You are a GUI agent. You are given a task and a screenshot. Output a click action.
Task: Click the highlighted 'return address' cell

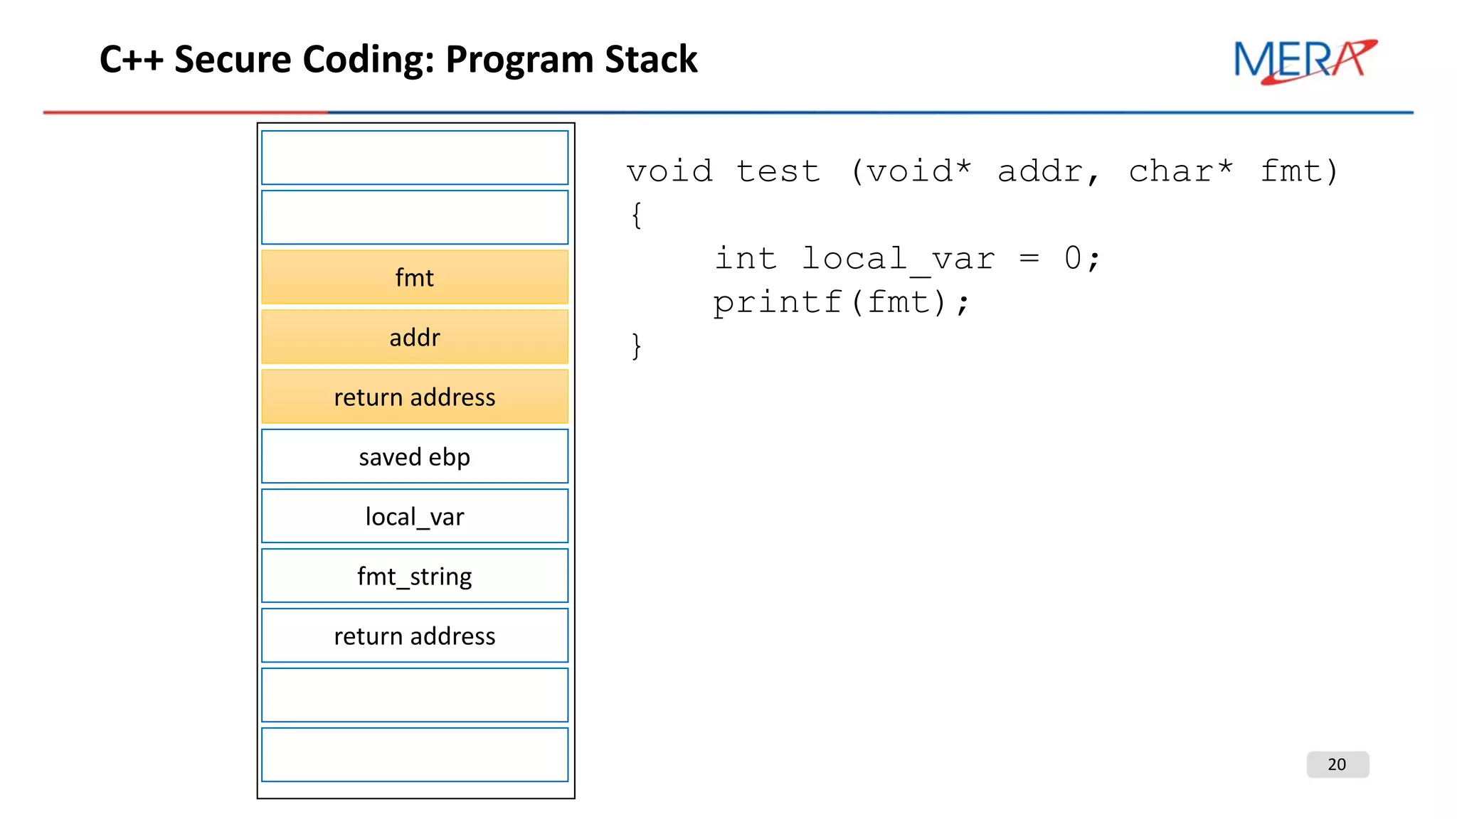click(415, 397)
